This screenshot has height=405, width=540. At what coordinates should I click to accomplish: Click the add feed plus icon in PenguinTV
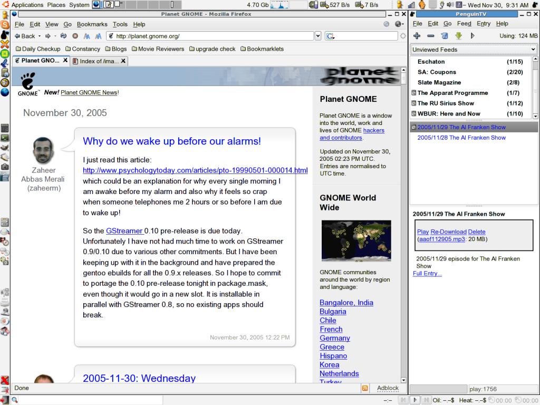417,35
